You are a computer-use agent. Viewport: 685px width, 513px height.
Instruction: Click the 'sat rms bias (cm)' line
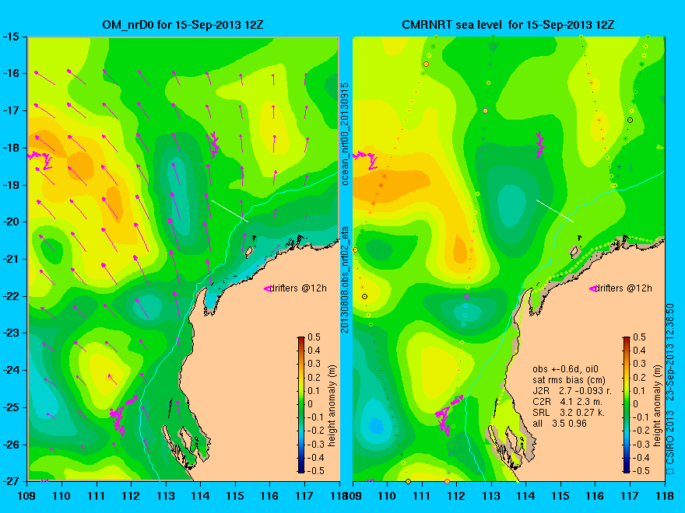[569, 380]
